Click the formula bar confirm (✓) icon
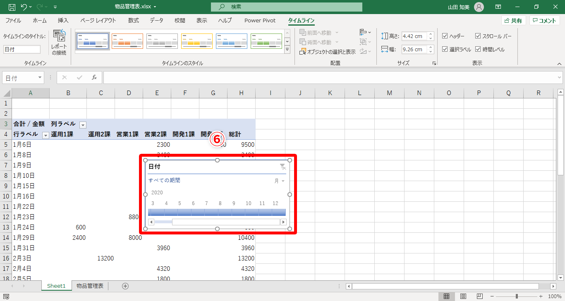The image size is (565, 301). (79, 77)
